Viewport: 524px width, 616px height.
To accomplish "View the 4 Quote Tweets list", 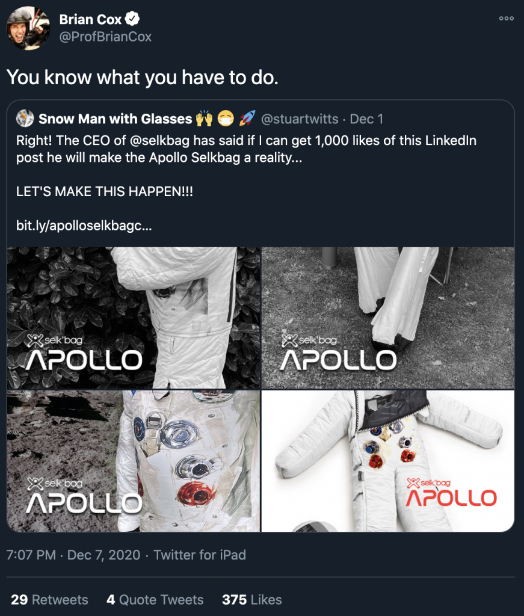I will 155,600.
